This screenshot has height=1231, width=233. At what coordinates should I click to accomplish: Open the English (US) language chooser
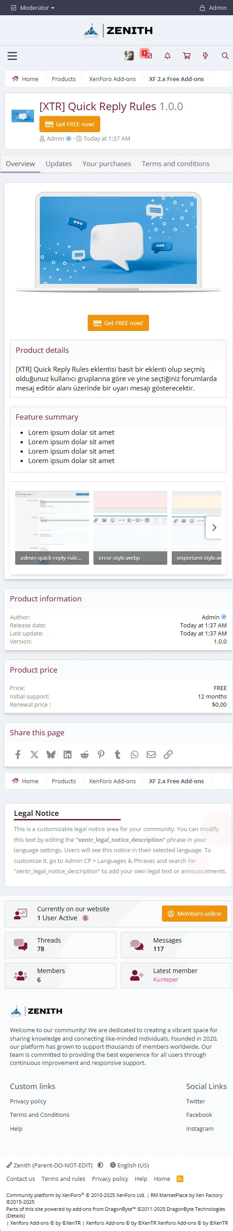pyautogui.click(x=129, y=1165)
